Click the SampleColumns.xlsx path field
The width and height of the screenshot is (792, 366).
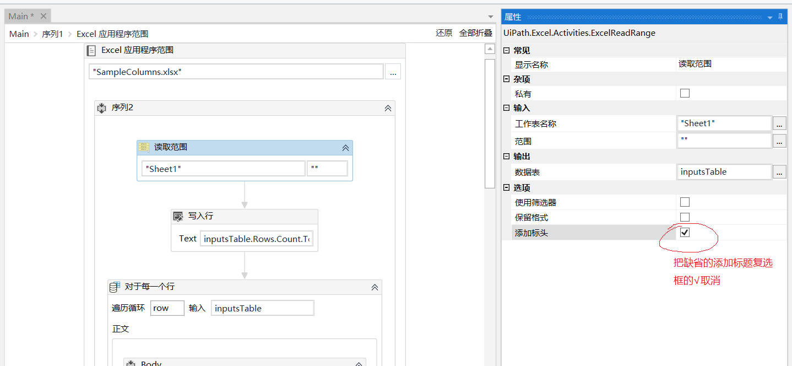(x=236, y=71)
